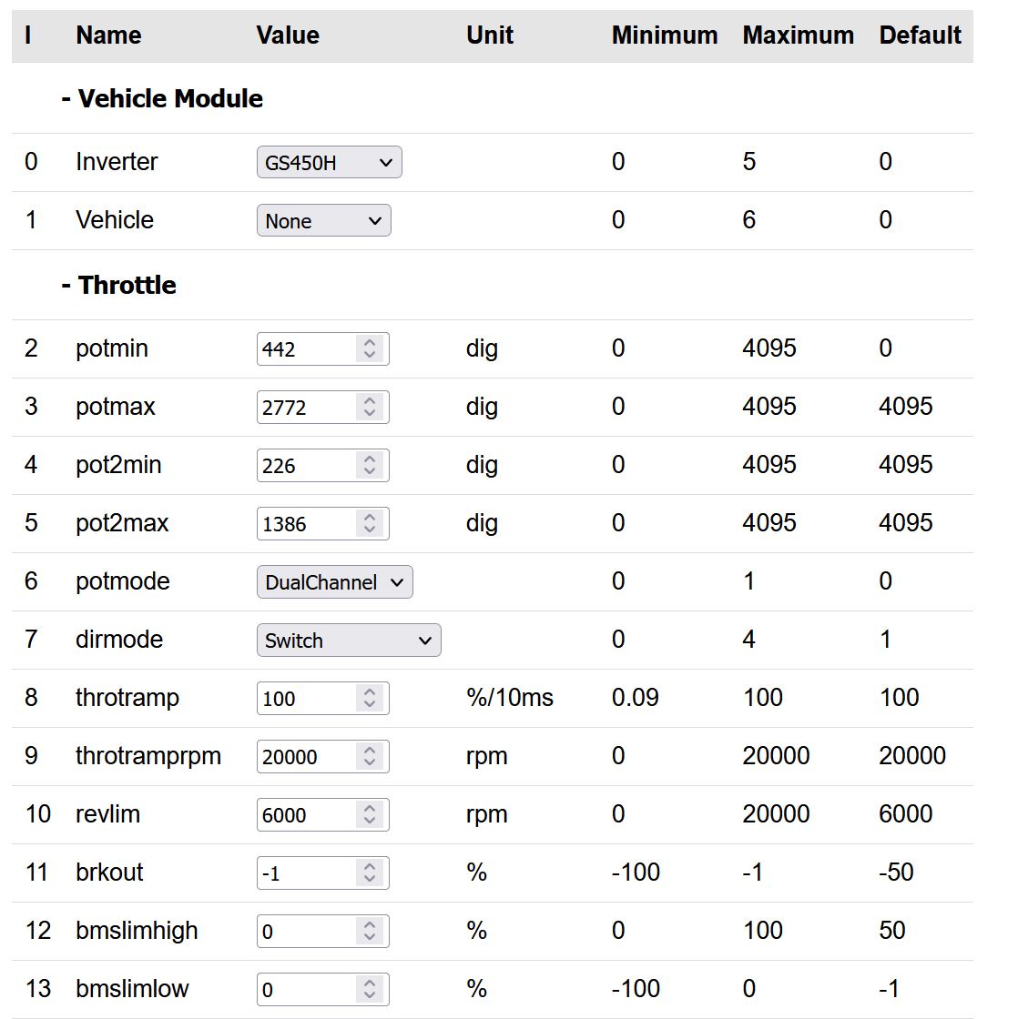Image resolution: width=1028 pixels, height=1019 pixels.
Task: Click the potmin stepper arrows
Action: [x=369, y=348]
